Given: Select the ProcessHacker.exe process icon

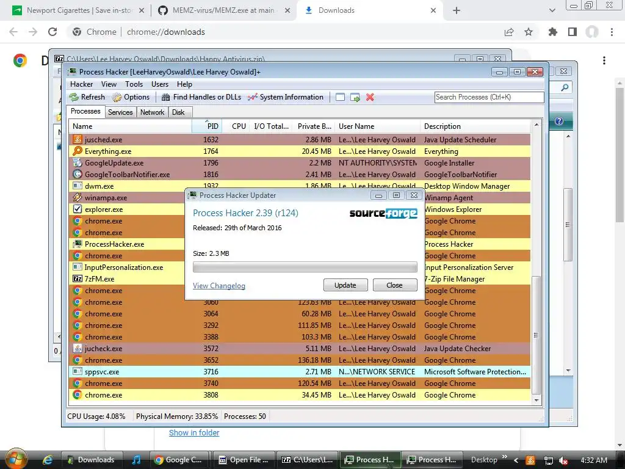Looking at the screenshot, I should pos(78,244).
